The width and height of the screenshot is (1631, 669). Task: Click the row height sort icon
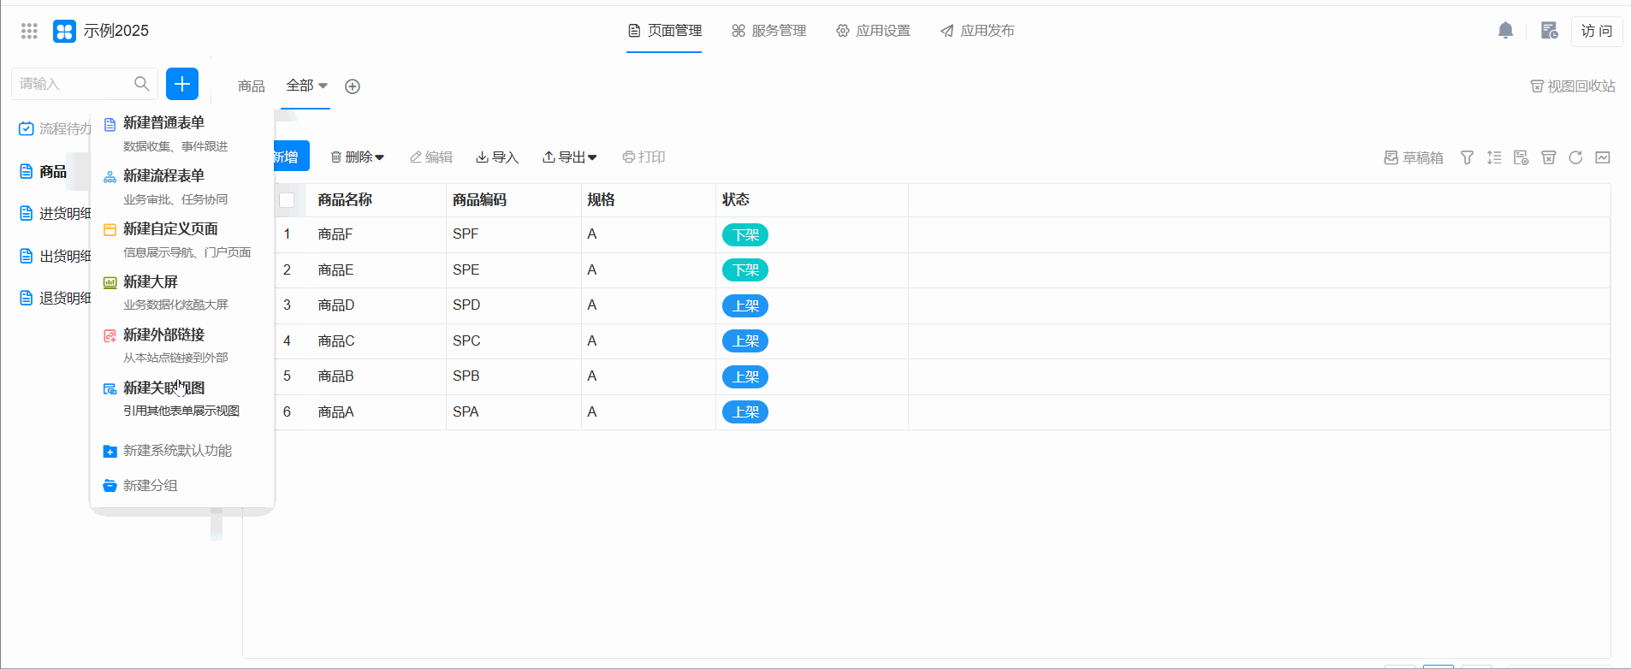click(x=1494, y=157)
